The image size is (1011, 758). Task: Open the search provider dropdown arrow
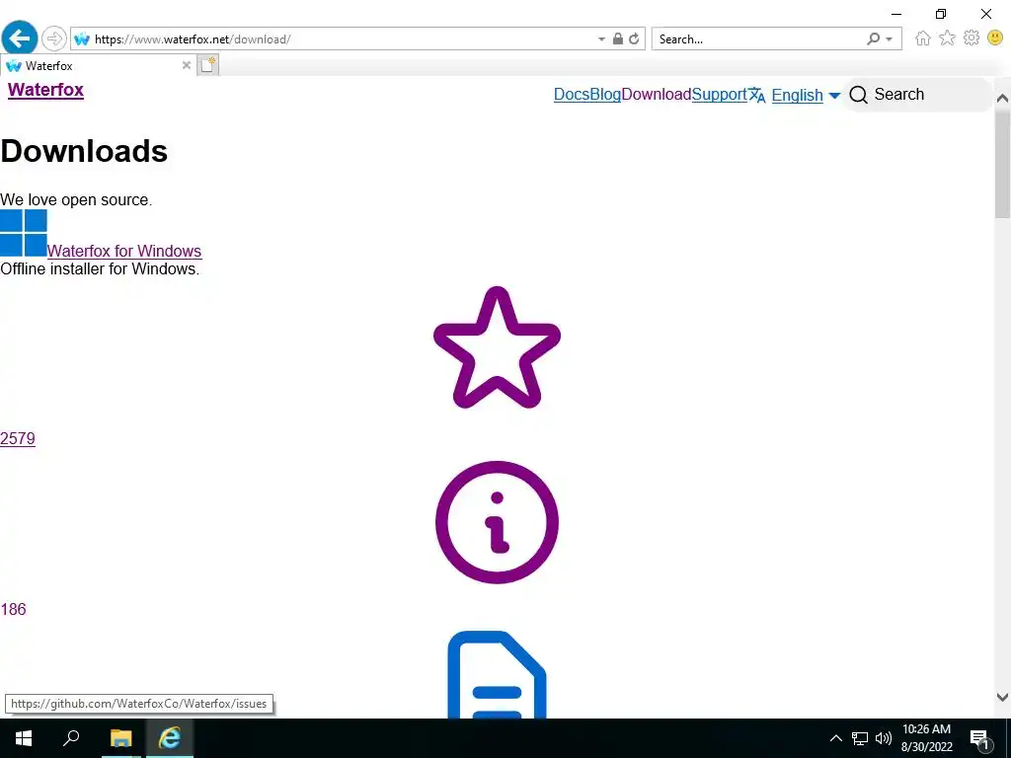tap(890, 39)
